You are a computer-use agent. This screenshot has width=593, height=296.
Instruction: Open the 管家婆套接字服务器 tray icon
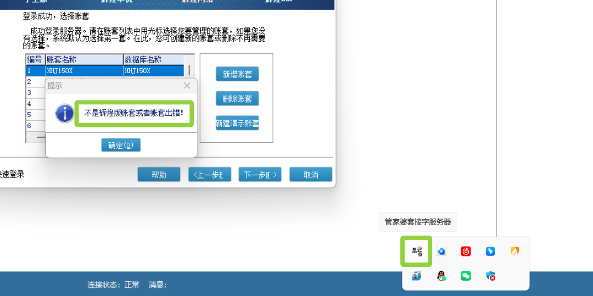pyautogui.click(x=416, y=252)
